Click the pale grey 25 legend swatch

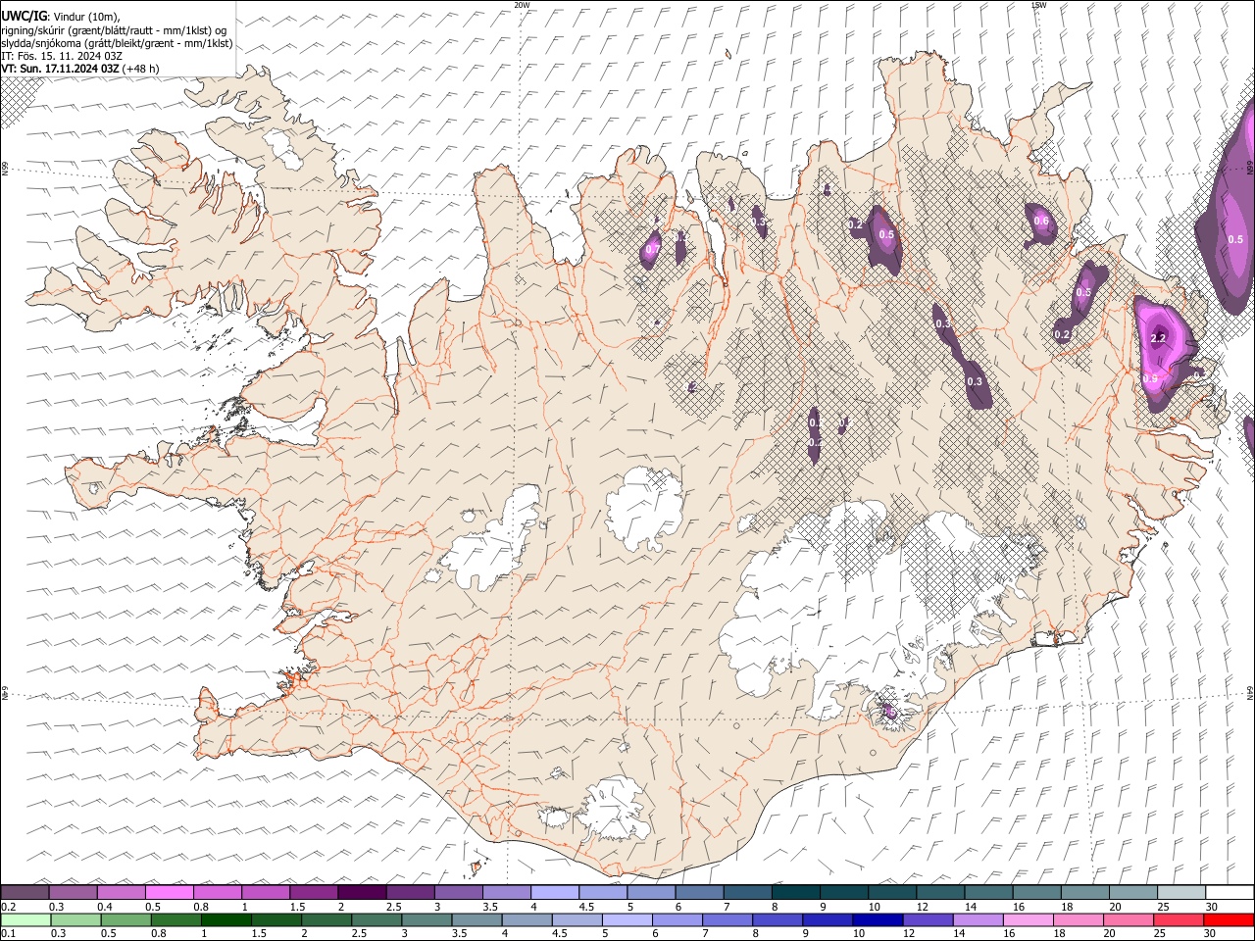(x=1180, y=892)
